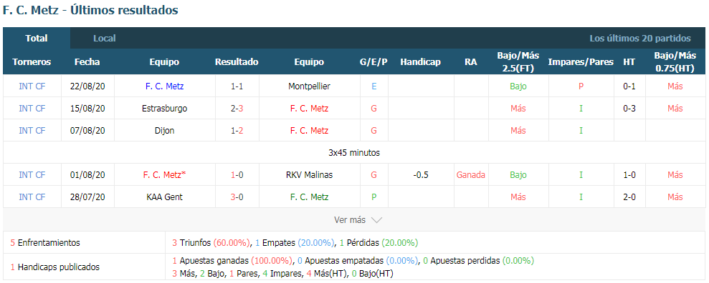Click the Handicap column header
Screen dimensions: 709x283
pos(421,62)
